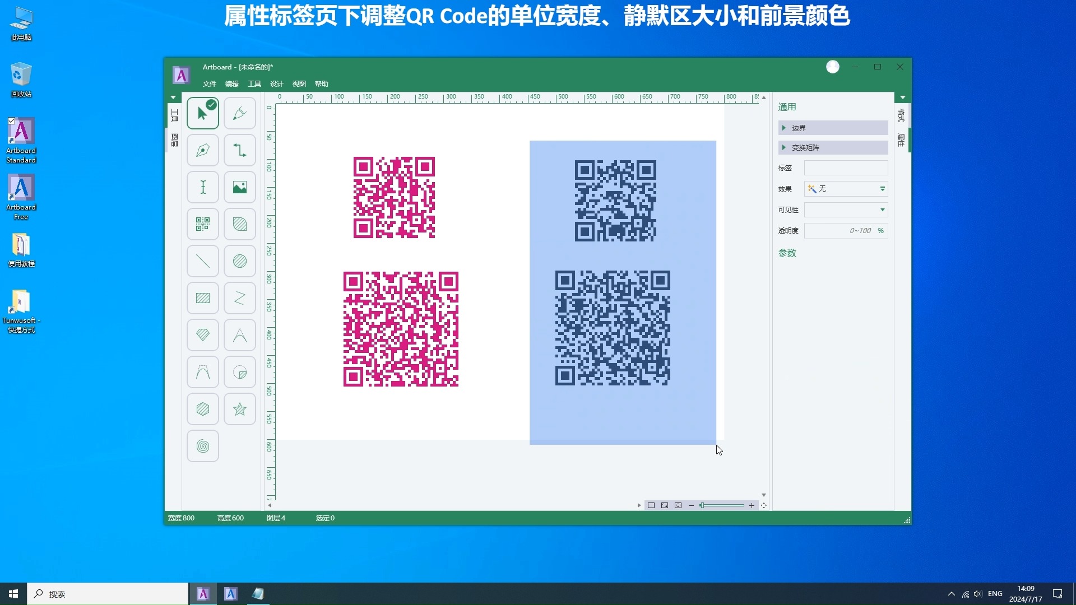This screenshot has width=1076, height=605.
Task: Select the image insert tool
Action: [x=240, y=187]
